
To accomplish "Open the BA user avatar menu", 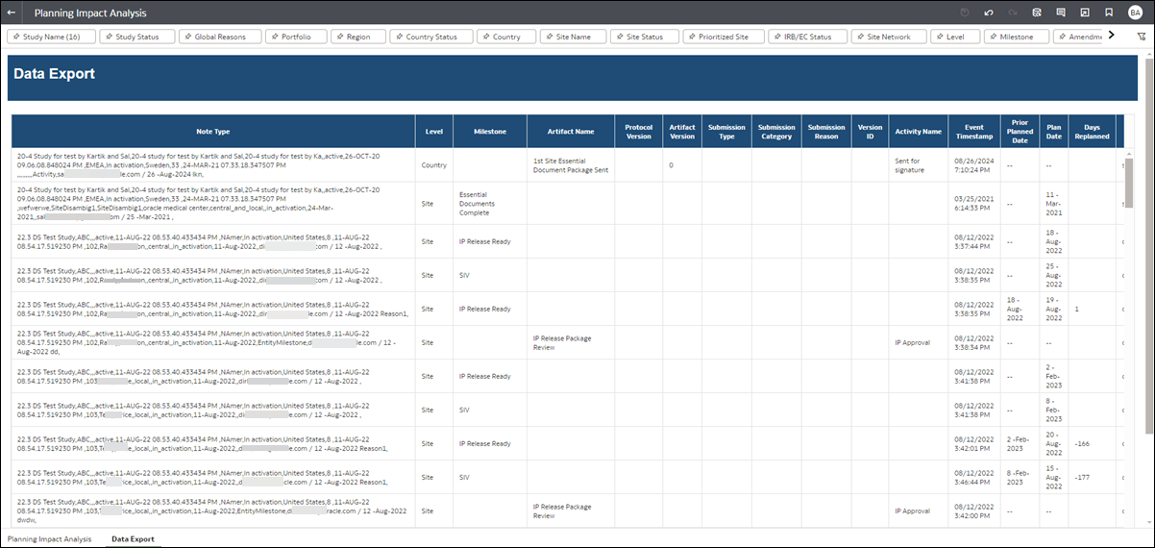I will click(1136, 12).
